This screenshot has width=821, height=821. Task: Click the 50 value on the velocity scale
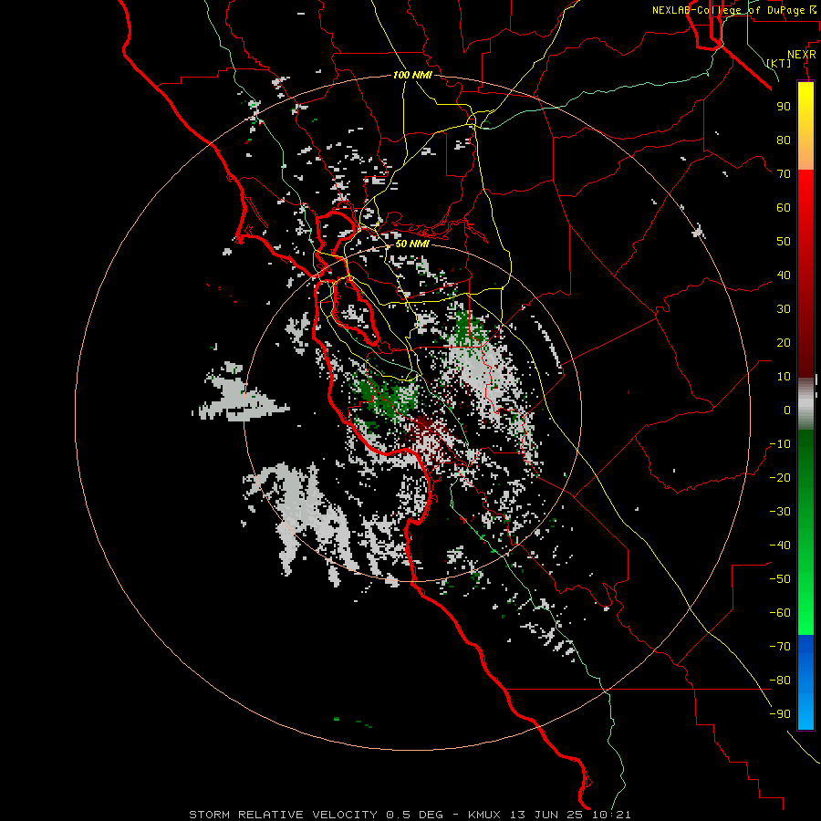tap(784, 242)
